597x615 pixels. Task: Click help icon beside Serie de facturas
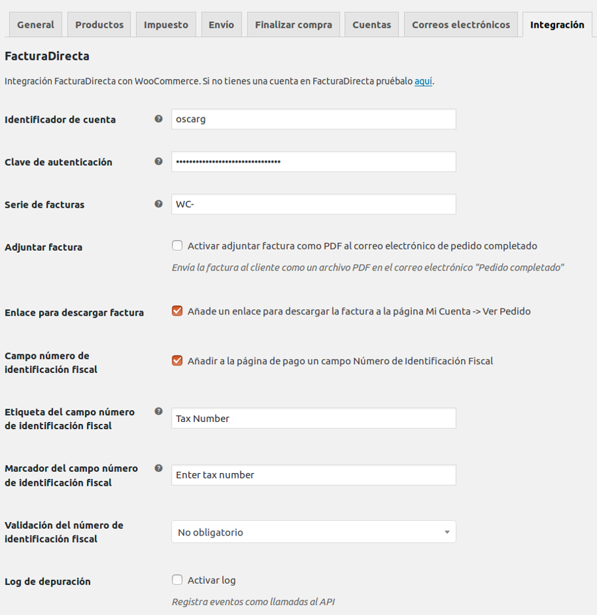159,204
